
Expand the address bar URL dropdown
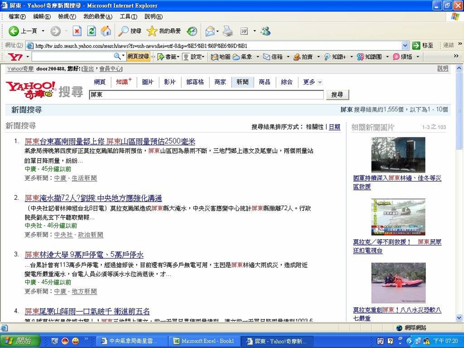pos(405,46)
